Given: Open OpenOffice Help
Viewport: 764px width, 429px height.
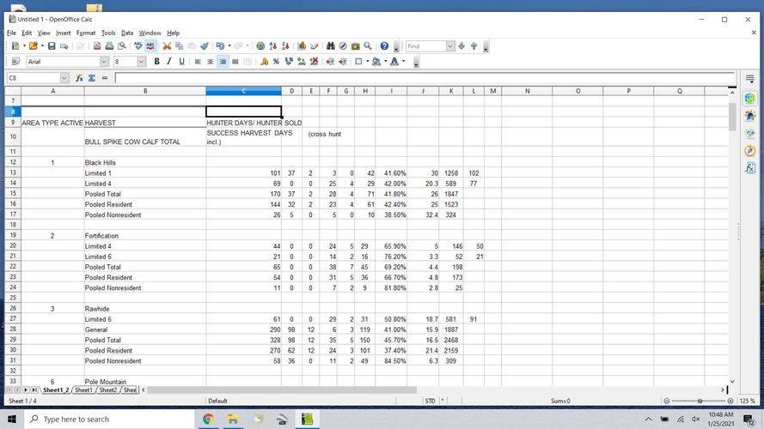Looking at the screenshot, I should [x=384, y=45].
